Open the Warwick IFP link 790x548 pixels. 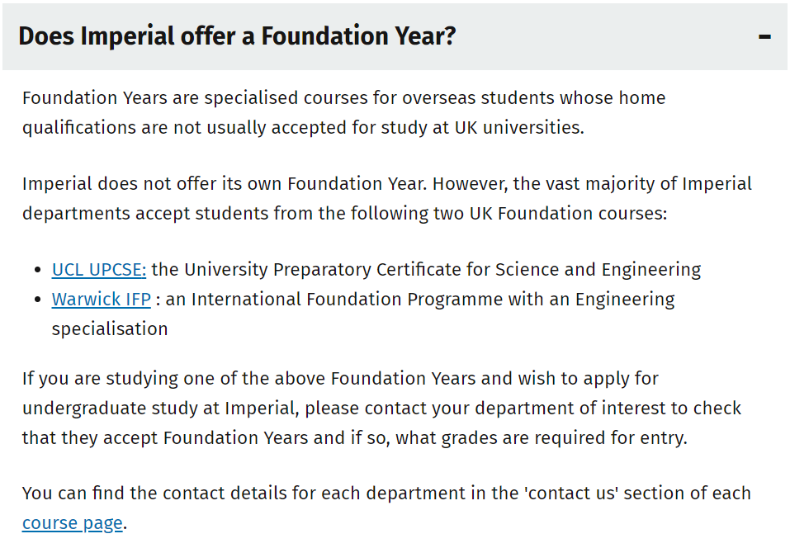pos(102,300)
